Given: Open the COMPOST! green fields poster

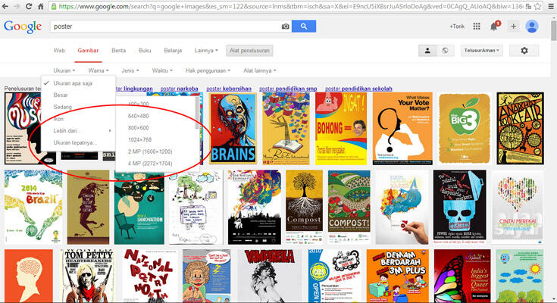Looking at the screenshot, I should point(349,207).
